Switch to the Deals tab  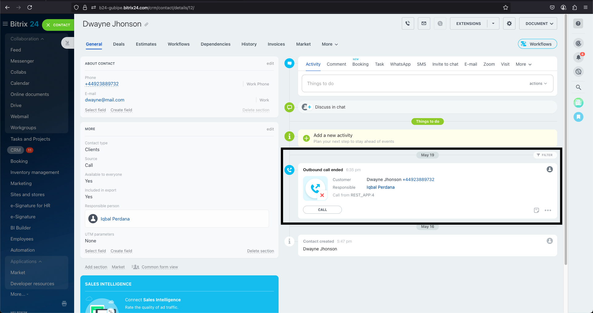(x=119, y=44)
